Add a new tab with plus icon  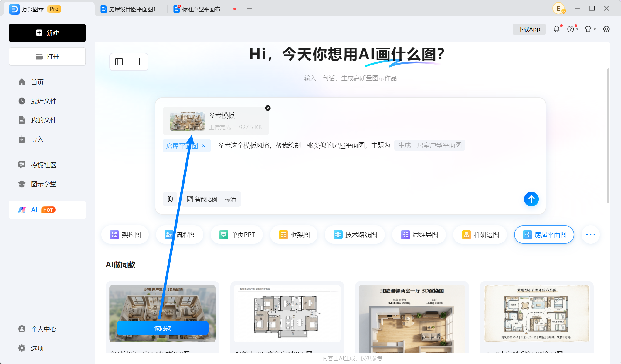coord(249,9)
